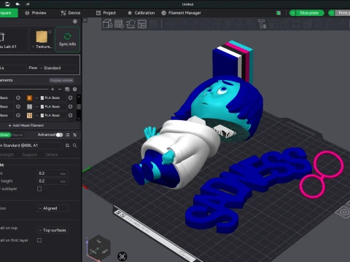Edit preset for filament 10

[x=71, y=106]
